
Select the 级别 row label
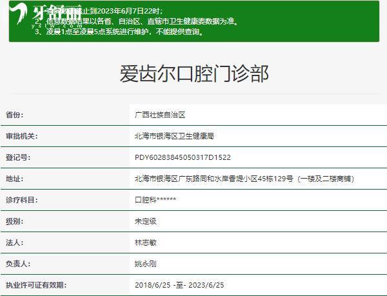(x=14, y=221)
